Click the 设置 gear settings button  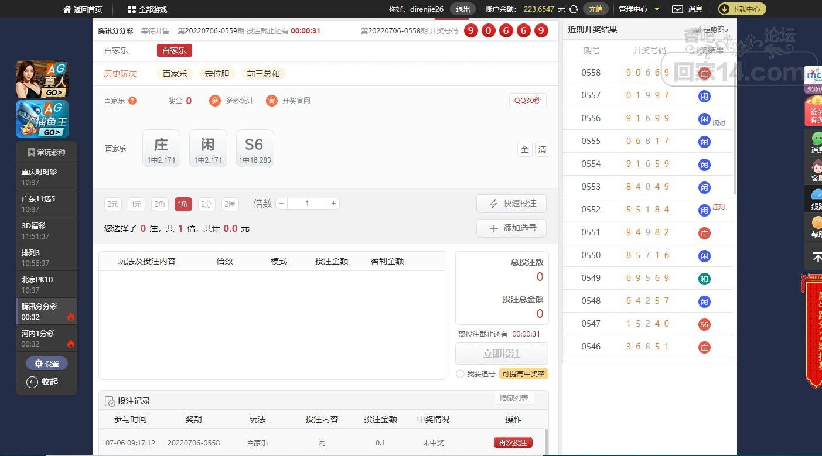click(x=47, y=364)
